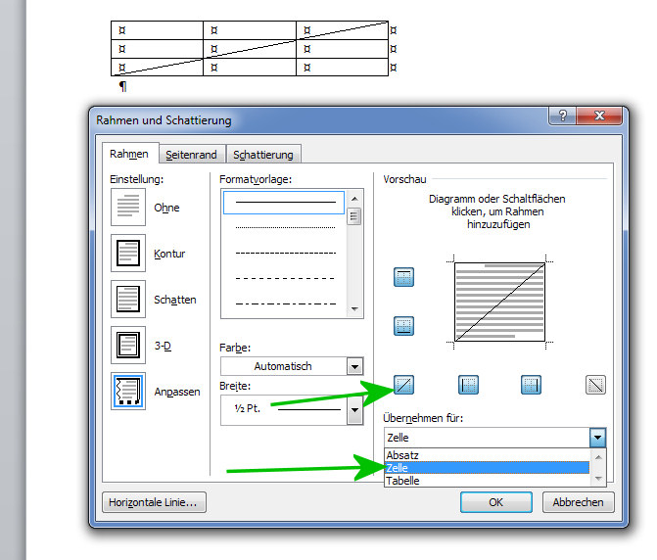The width and height of the screenshot is (657, 560).
Task: Select the Anpassen custom border icon
Action: (128, 392)
